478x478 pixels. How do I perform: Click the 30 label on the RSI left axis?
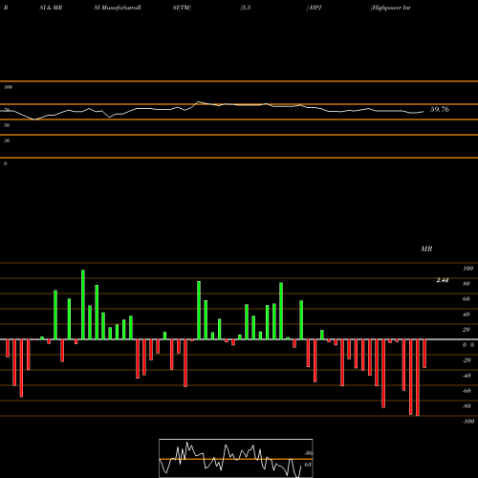point(7,141)
